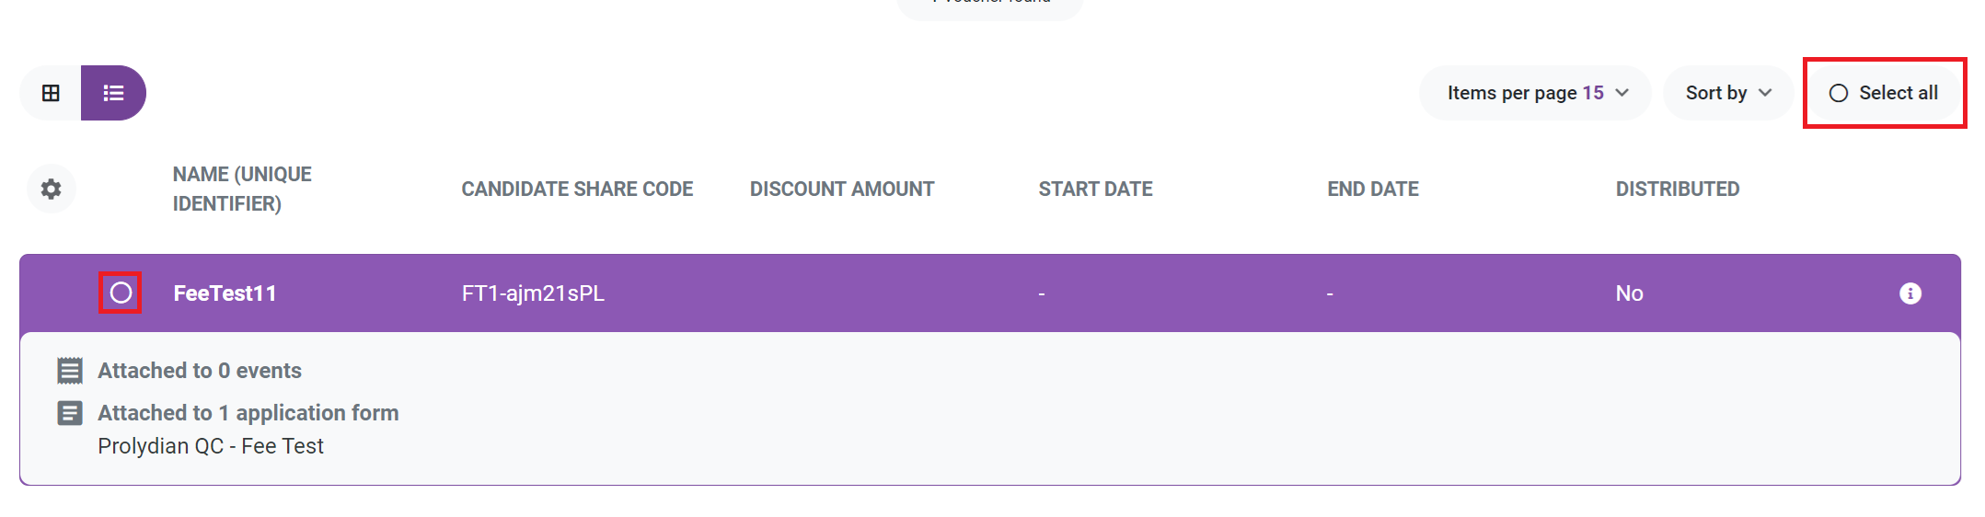Open Items per page dropdown
Screen dimensions: 1985x517
click(1535, 93)
